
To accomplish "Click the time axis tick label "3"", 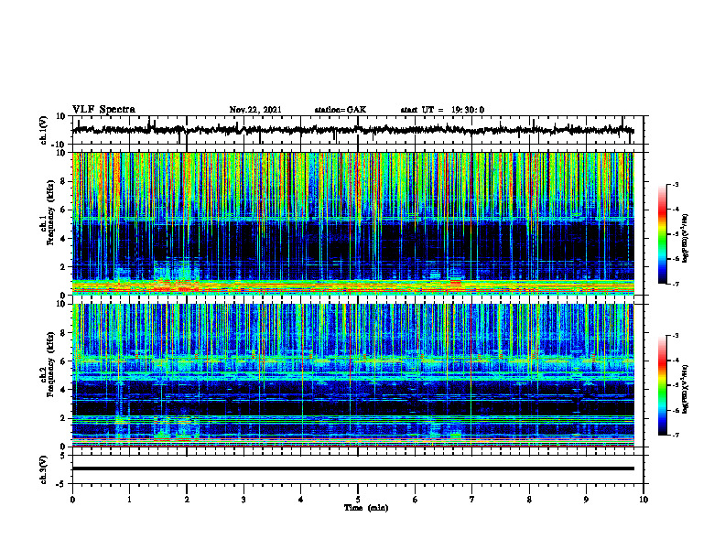I will pos(243,500).
